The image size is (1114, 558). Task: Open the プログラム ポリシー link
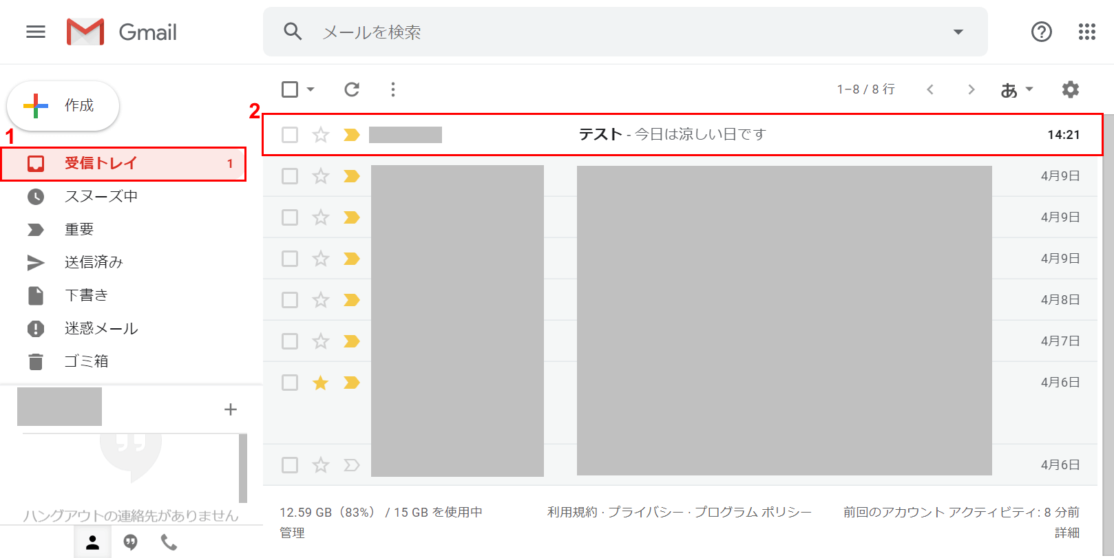[x=753, y=512]
